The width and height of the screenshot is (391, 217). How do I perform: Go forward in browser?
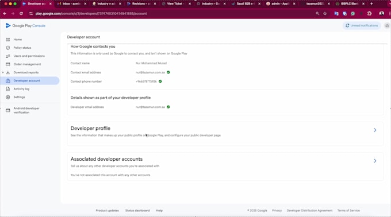tap(13, 13)
